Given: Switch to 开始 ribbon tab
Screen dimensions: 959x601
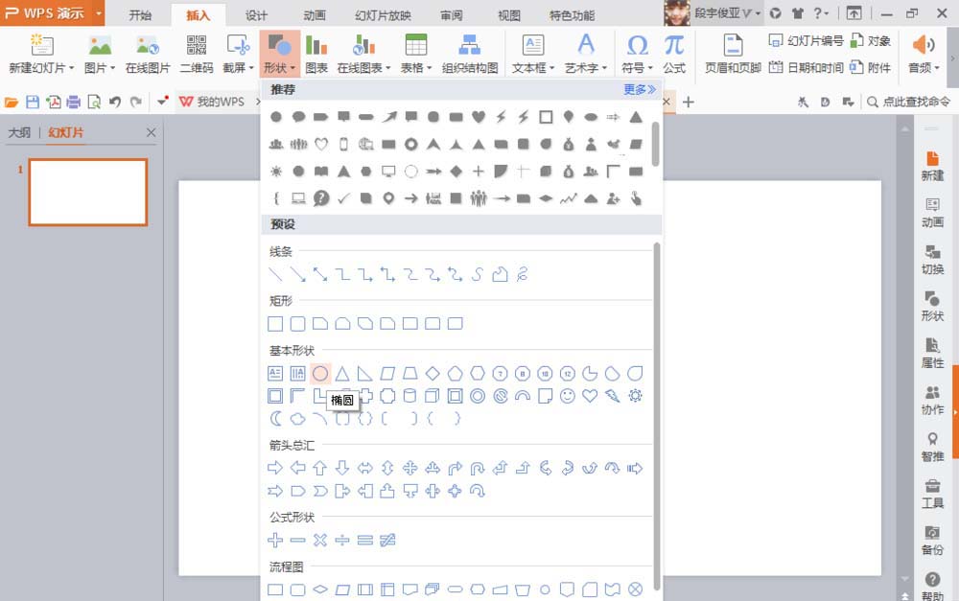Looking at the screenshot, I should click(140, 15).
